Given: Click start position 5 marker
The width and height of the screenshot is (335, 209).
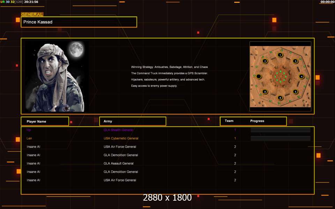Looking at the screenshot, I should (295, 92).
